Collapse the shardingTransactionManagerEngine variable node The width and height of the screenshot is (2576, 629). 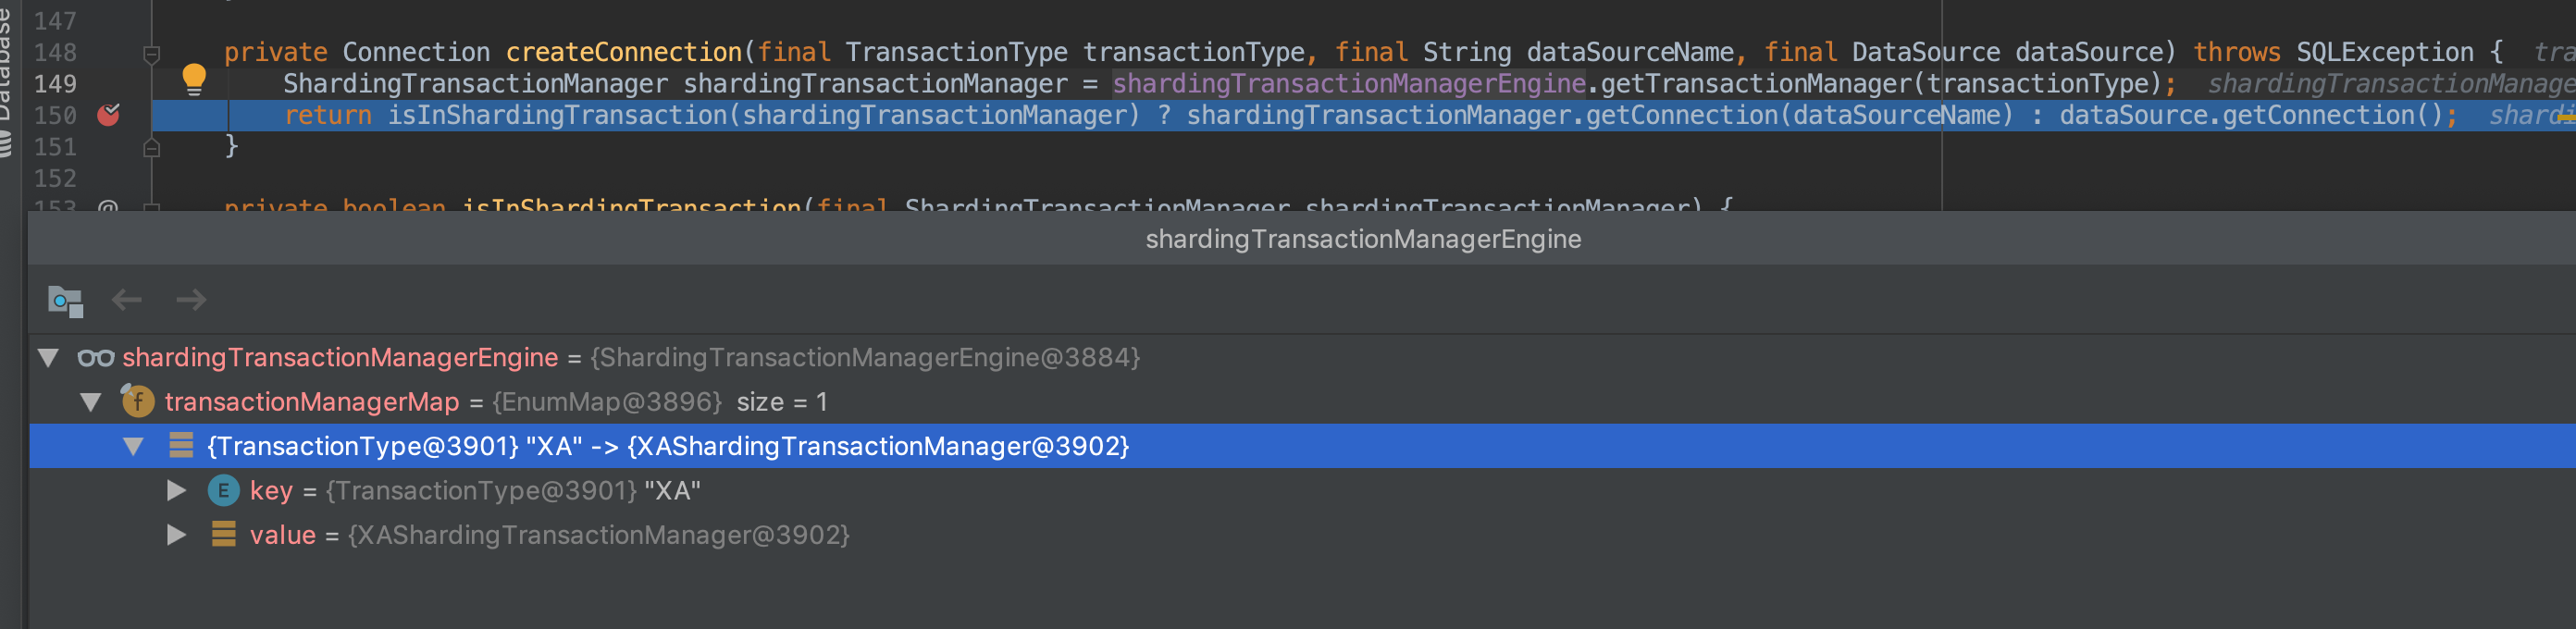[47, 357]
